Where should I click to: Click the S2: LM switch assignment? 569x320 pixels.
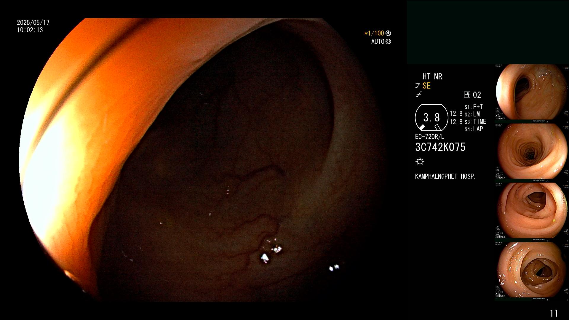click(472, 114)
